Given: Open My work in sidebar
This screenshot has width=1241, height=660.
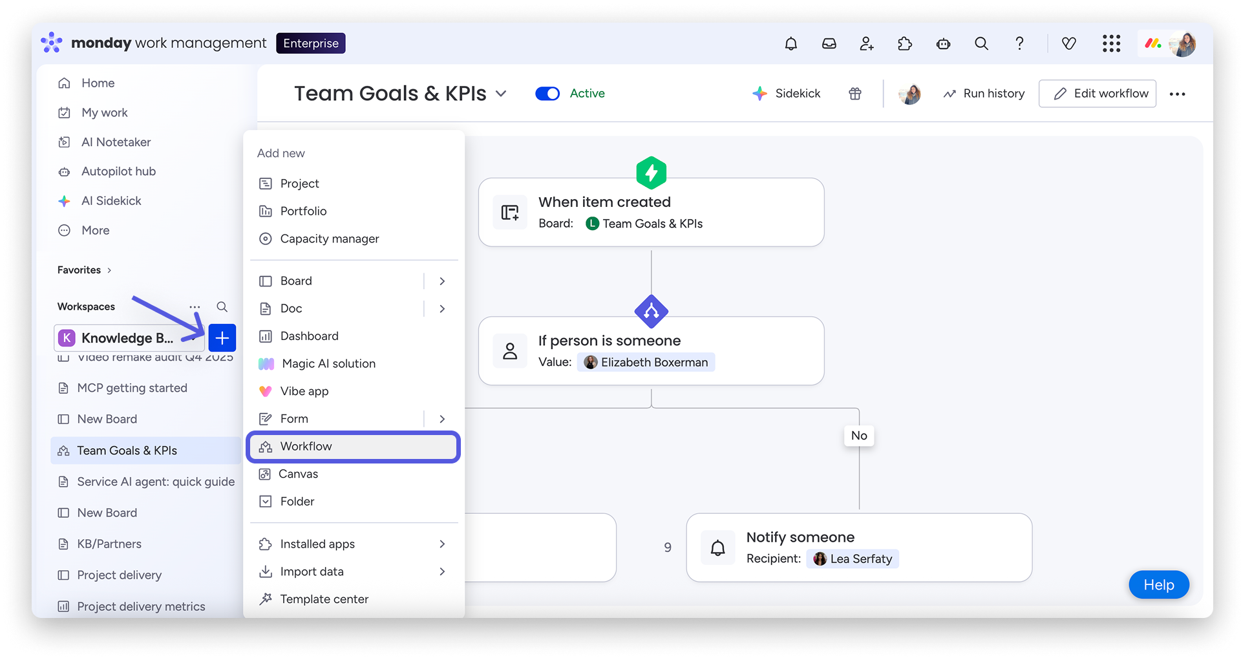Looking at the screenshot, I should click(x=93, y=112).
